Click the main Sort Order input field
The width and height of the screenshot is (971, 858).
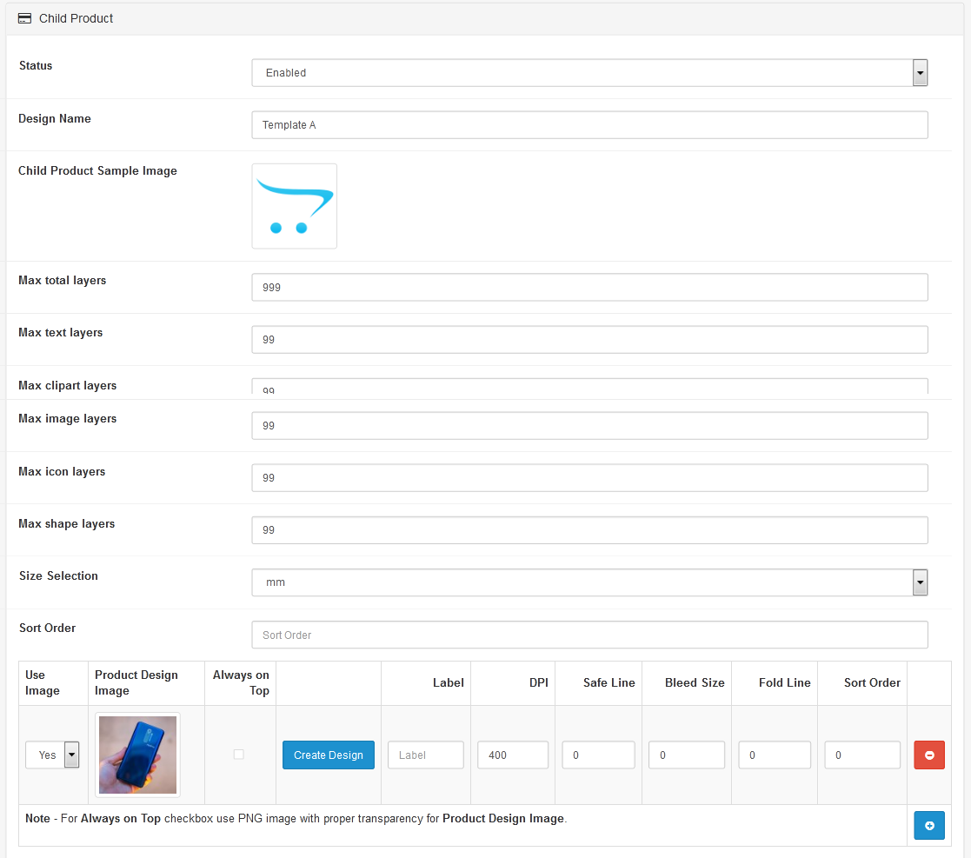(x=589, y=635)
